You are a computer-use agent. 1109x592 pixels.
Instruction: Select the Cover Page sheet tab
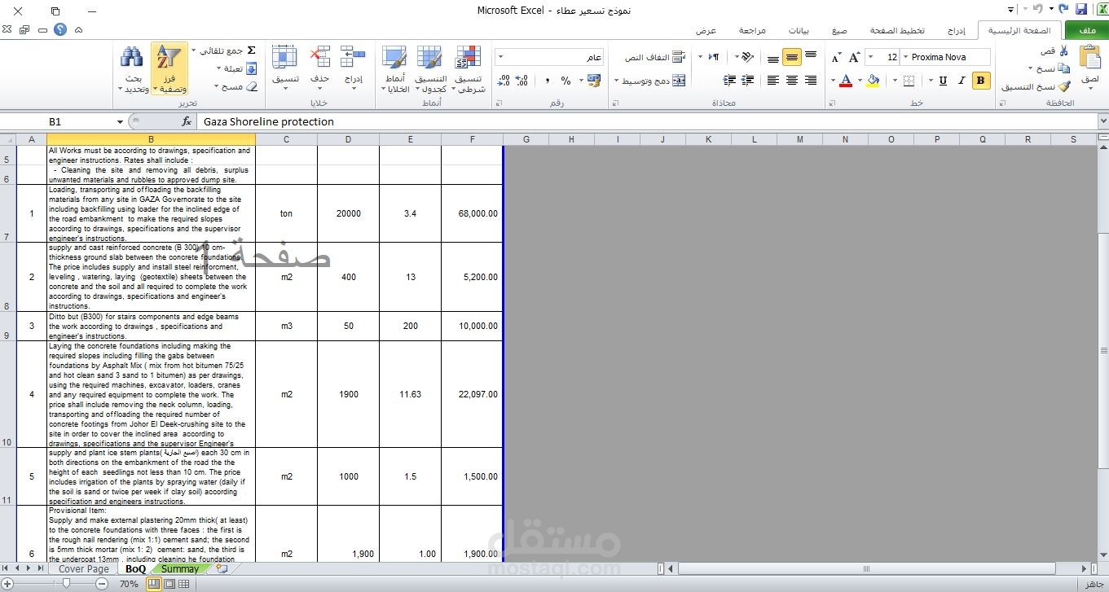(84, 569)
